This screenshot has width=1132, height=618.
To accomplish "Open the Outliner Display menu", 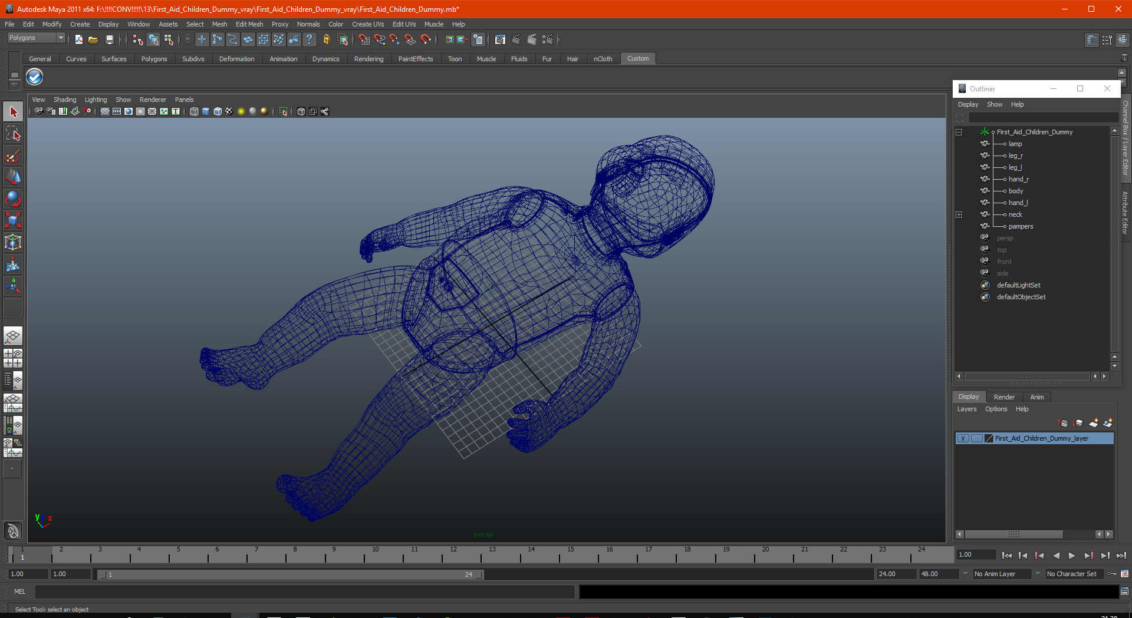I will click(968, 104).
